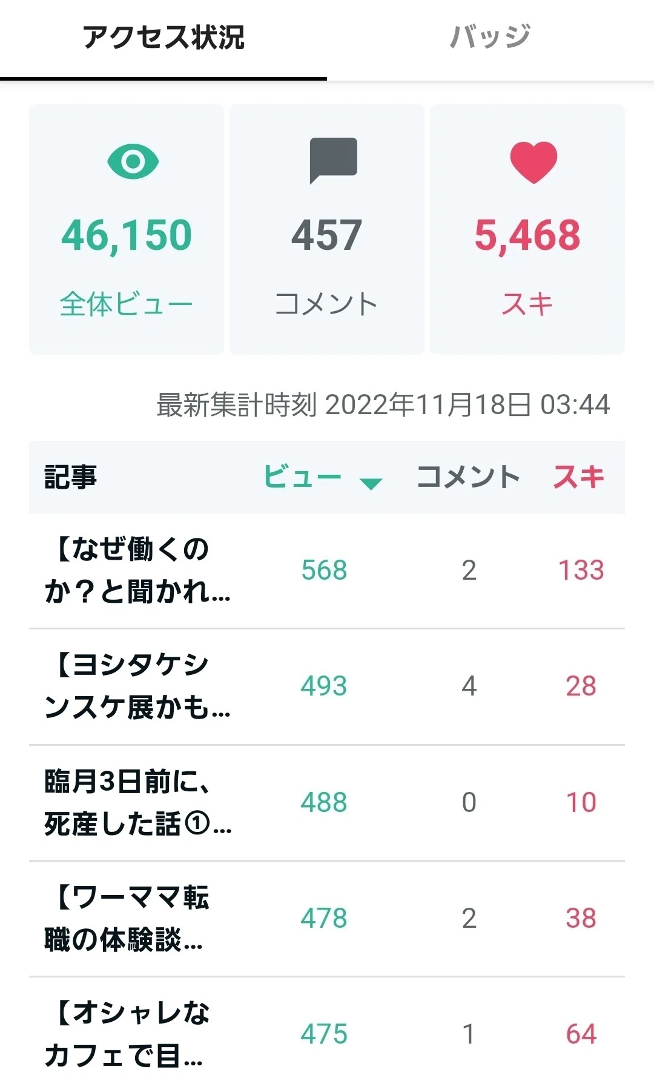Open the コメント 457 summary card
This screenshot has height=1083, width=654.
327,229
